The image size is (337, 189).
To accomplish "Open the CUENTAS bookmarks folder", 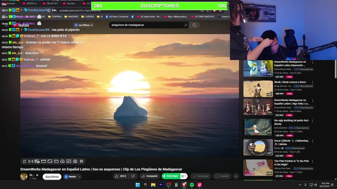I will point(88,17).
